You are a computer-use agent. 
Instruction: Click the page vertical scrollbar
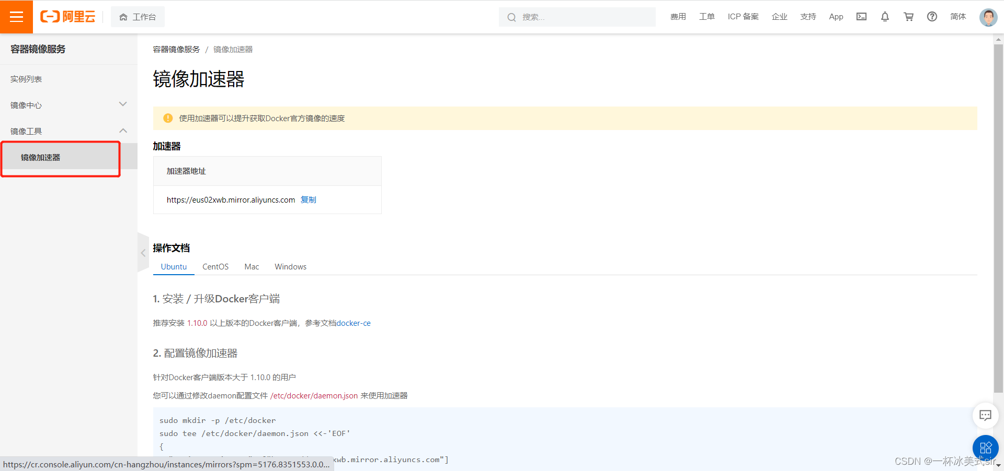pyautogui.click(x=999, y=218)
